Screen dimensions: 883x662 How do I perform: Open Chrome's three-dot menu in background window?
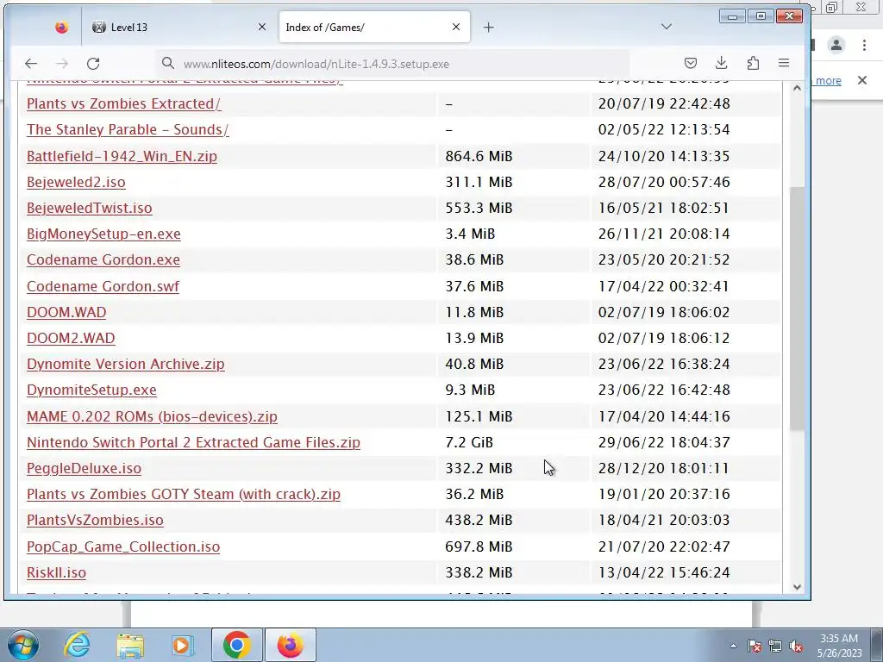tap(864, 45)
